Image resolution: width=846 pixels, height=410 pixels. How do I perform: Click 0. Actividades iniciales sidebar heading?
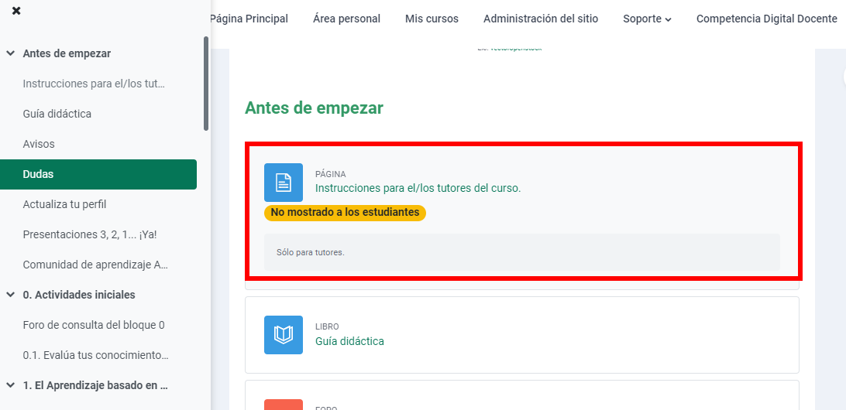(x=79, y=295)
